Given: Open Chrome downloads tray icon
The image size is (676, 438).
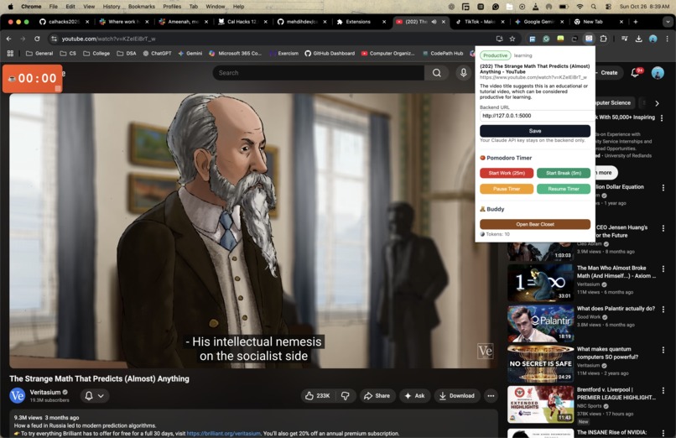Looking at the screenshot, I should point(638,39).
